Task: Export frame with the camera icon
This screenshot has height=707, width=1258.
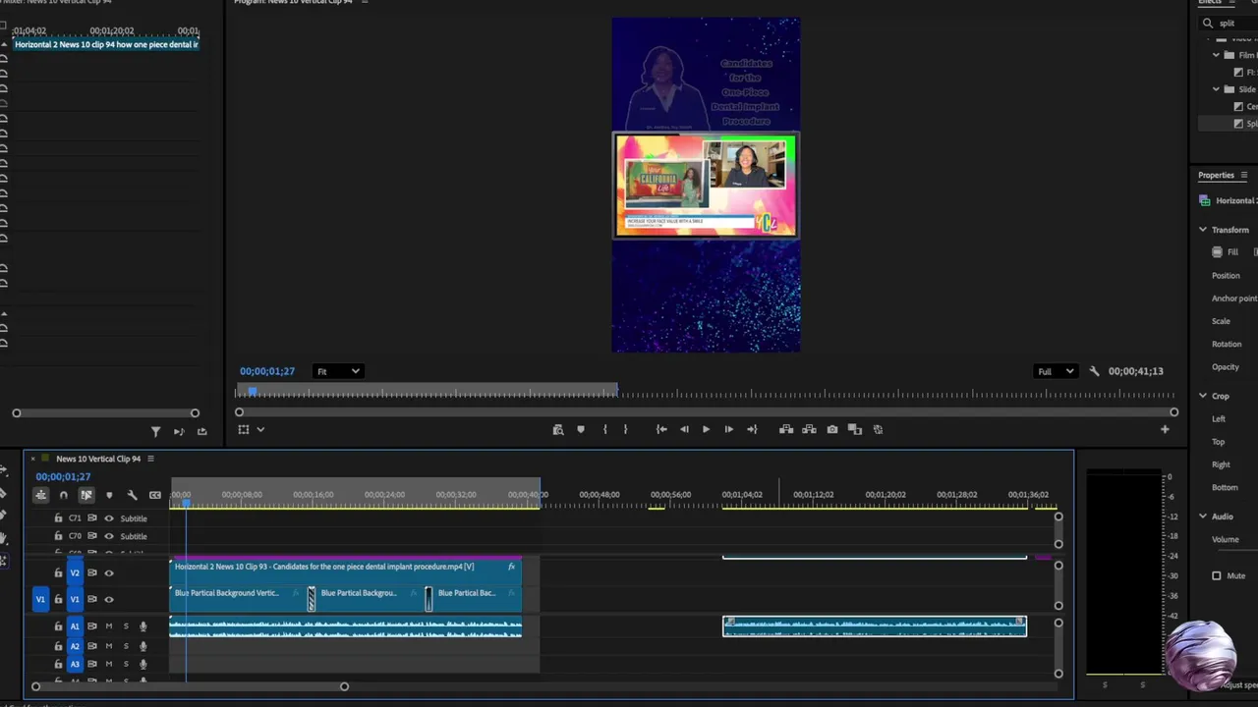Action: (832, 429)
